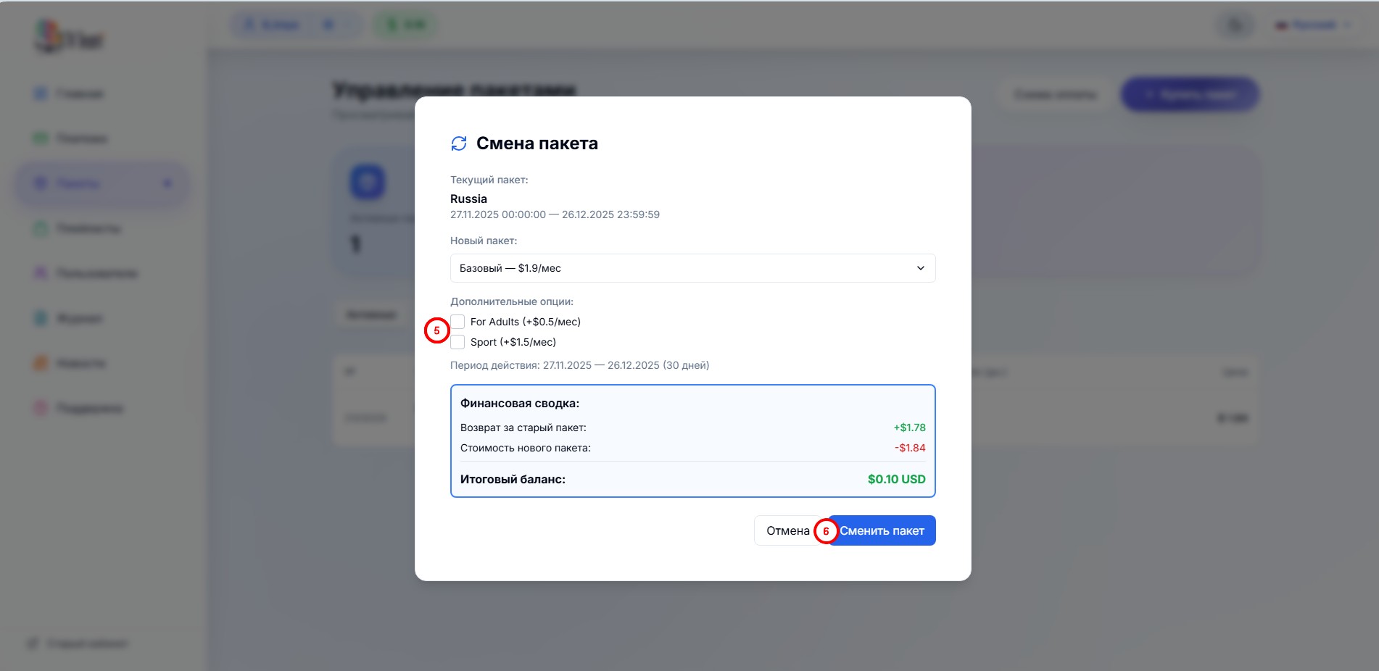This screenshot has height=671, width=1379.
Task: Click the round icon button left of language selector
Action: [x=1235, y=25]
